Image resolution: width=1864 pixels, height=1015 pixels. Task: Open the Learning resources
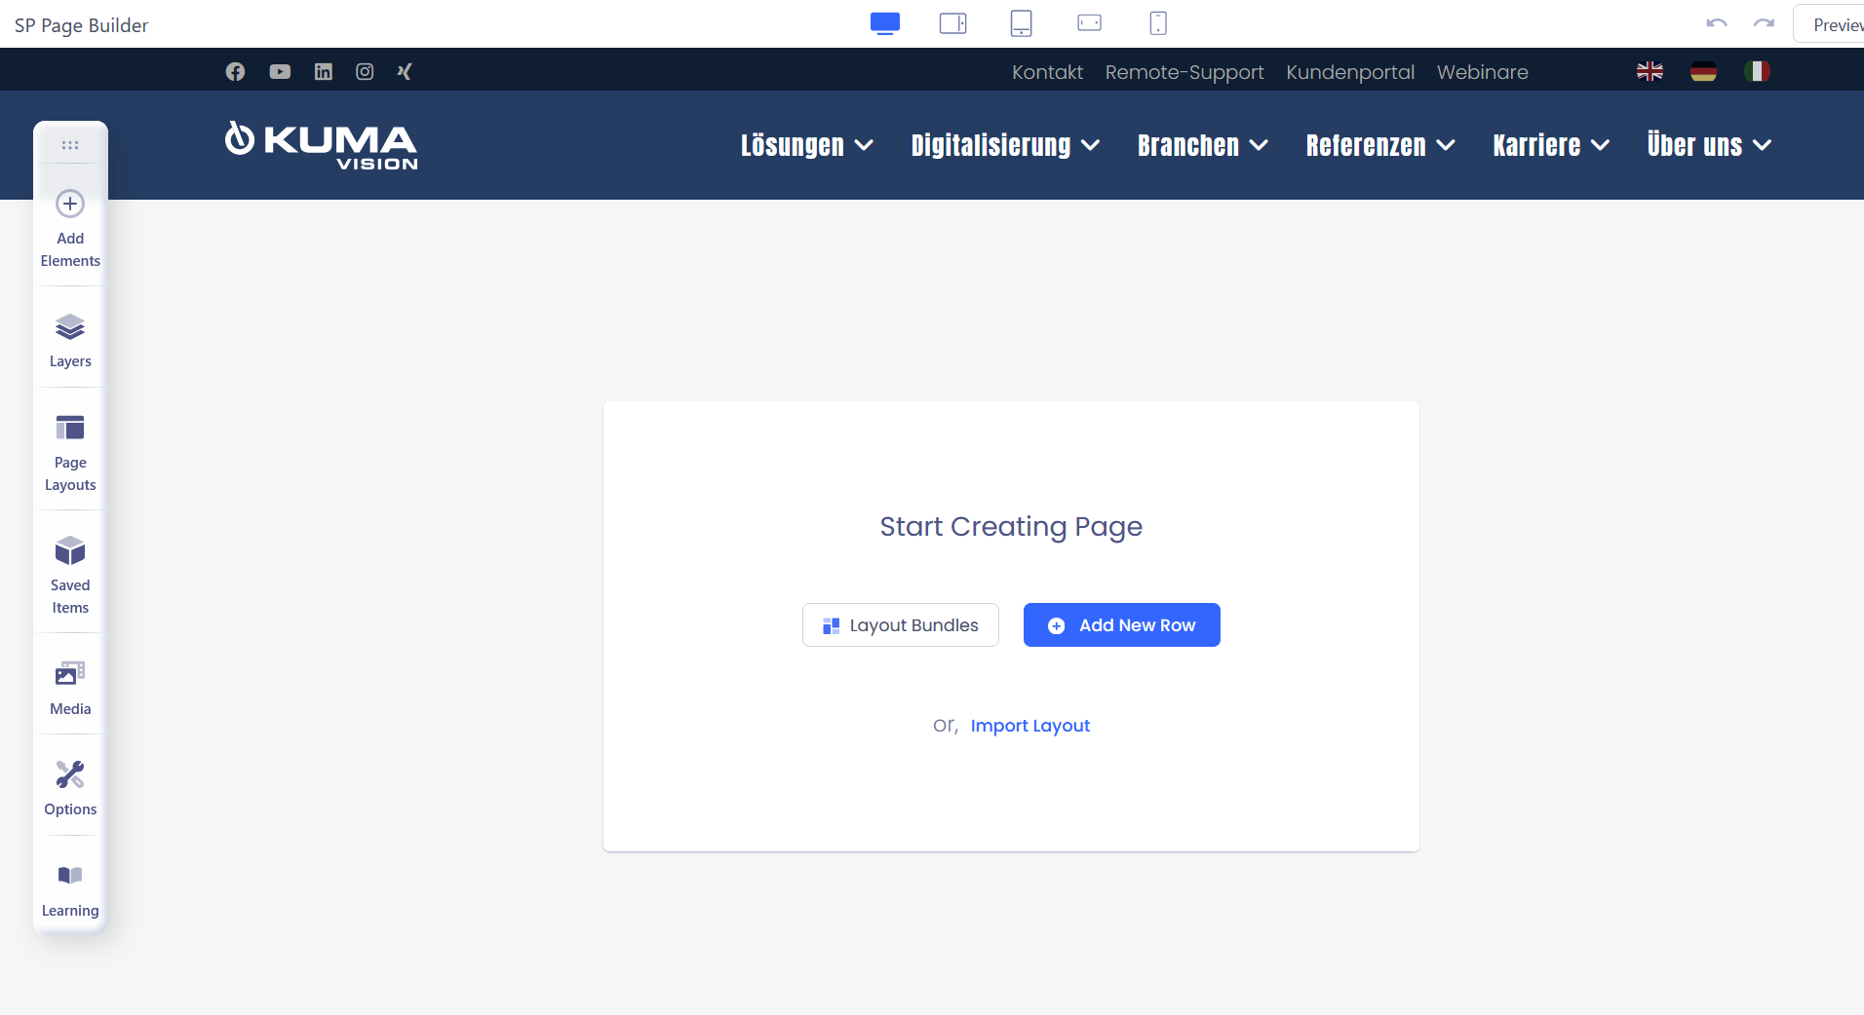pyautogui.click(x=70, y=889)
